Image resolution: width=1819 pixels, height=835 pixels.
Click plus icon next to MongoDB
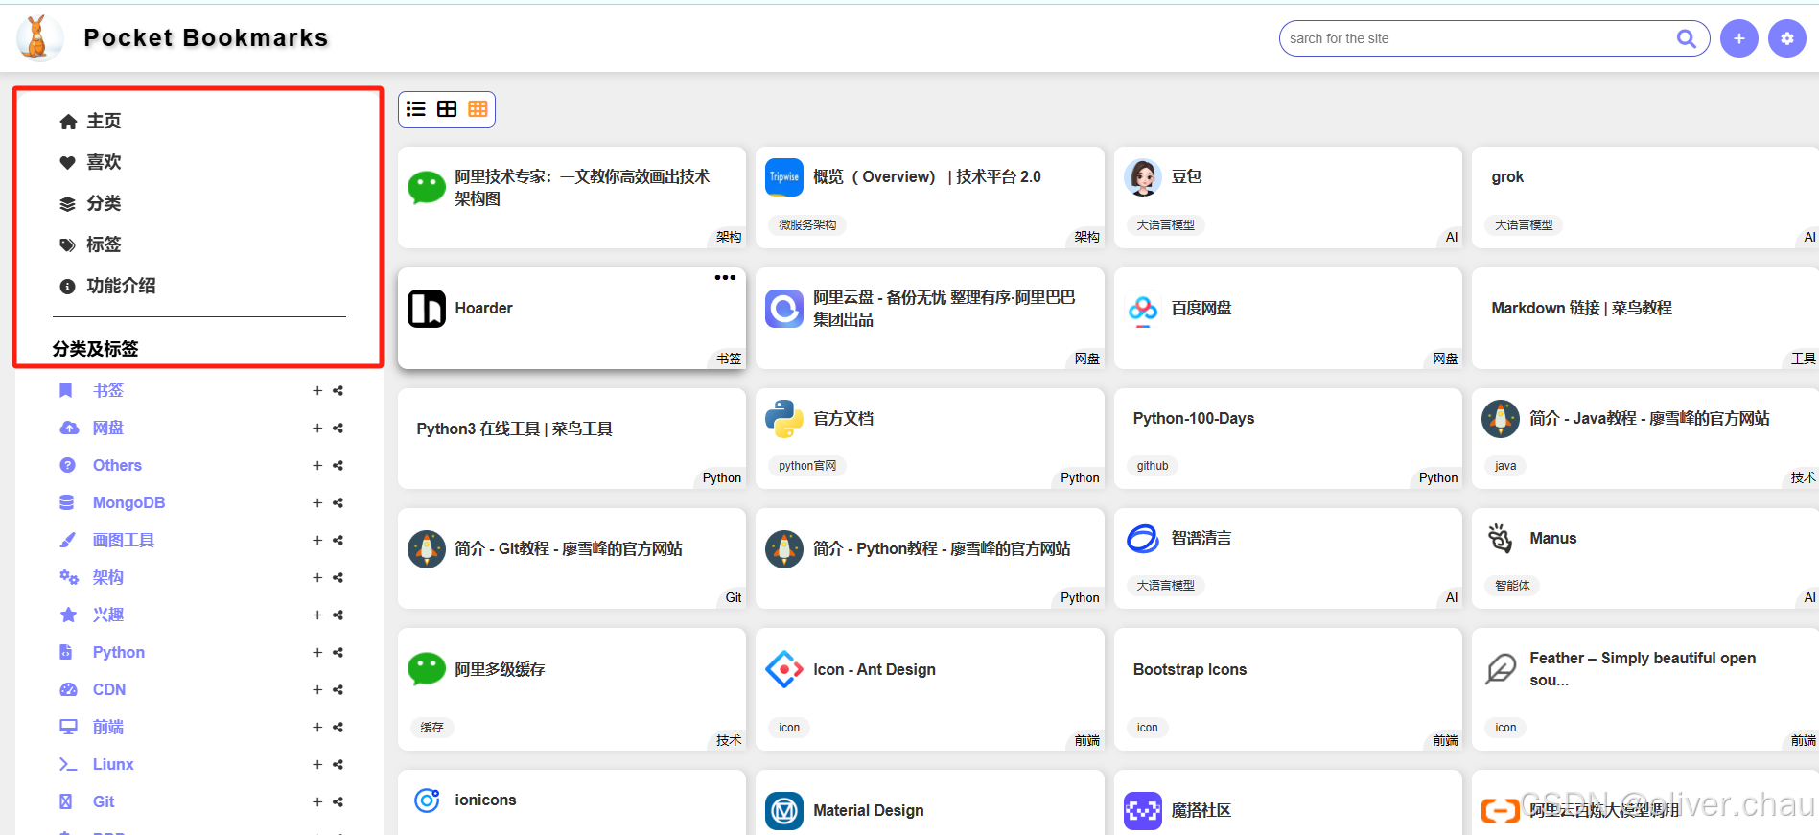pyautogui.click(x=317, y=502)
